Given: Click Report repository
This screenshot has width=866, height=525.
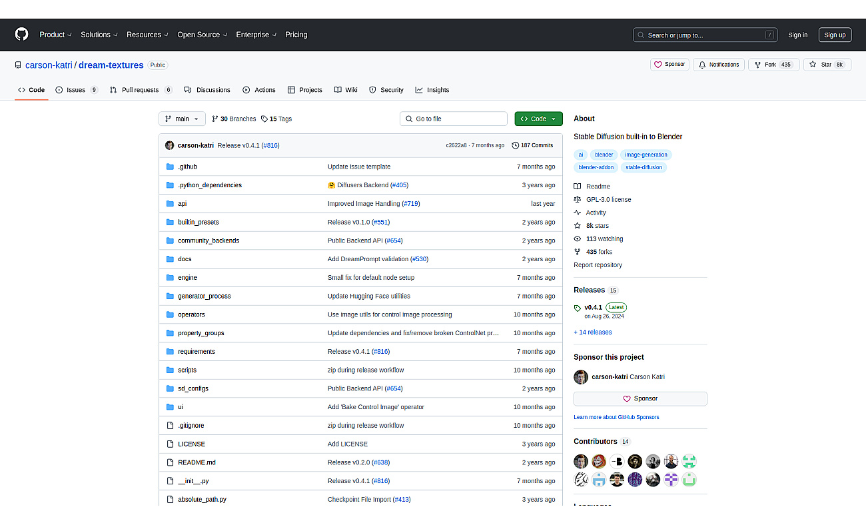Looking at the screenshot, I should pos(598,265).
